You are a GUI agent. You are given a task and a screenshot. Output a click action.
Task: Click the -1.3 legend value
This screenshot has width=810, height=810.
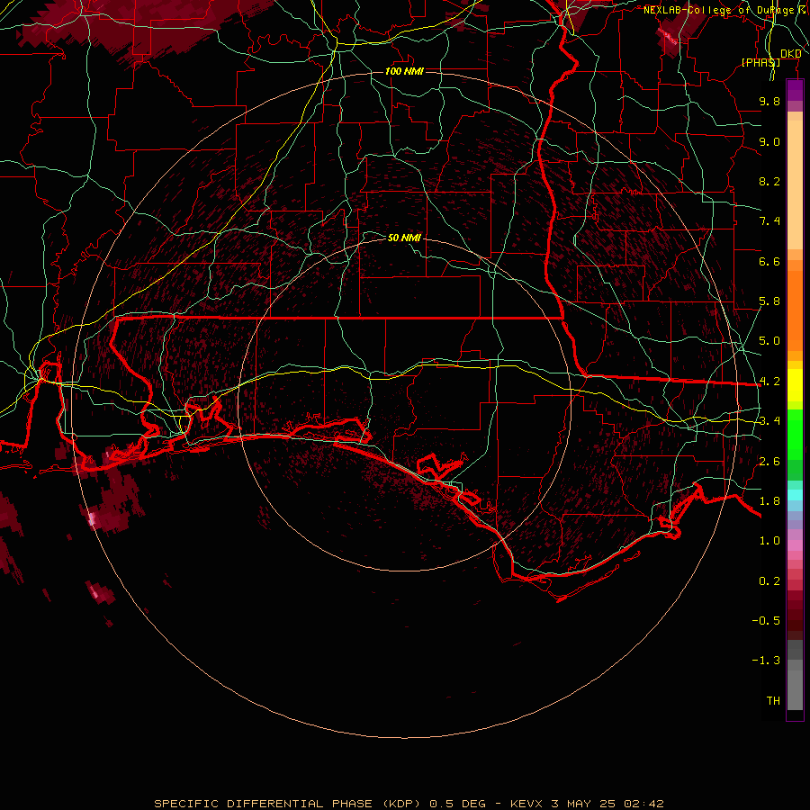(x=766, y=661)
